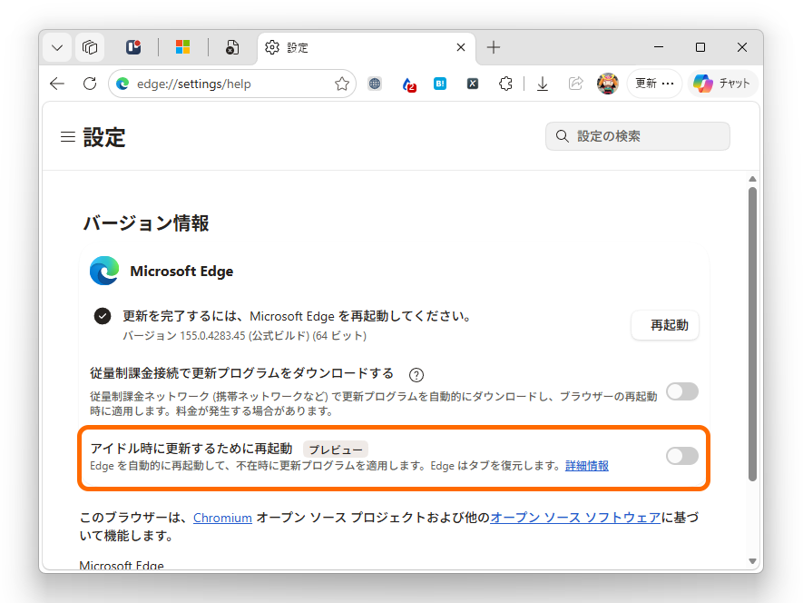Screen dimensions: 803x603
Task: Maximize the Edge window
Action: (x=700, y=47)
